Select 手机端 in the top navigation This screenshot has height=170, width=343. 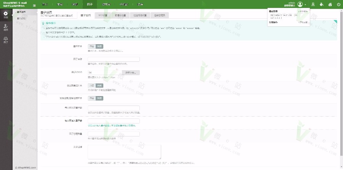click(x=124, y=4)
